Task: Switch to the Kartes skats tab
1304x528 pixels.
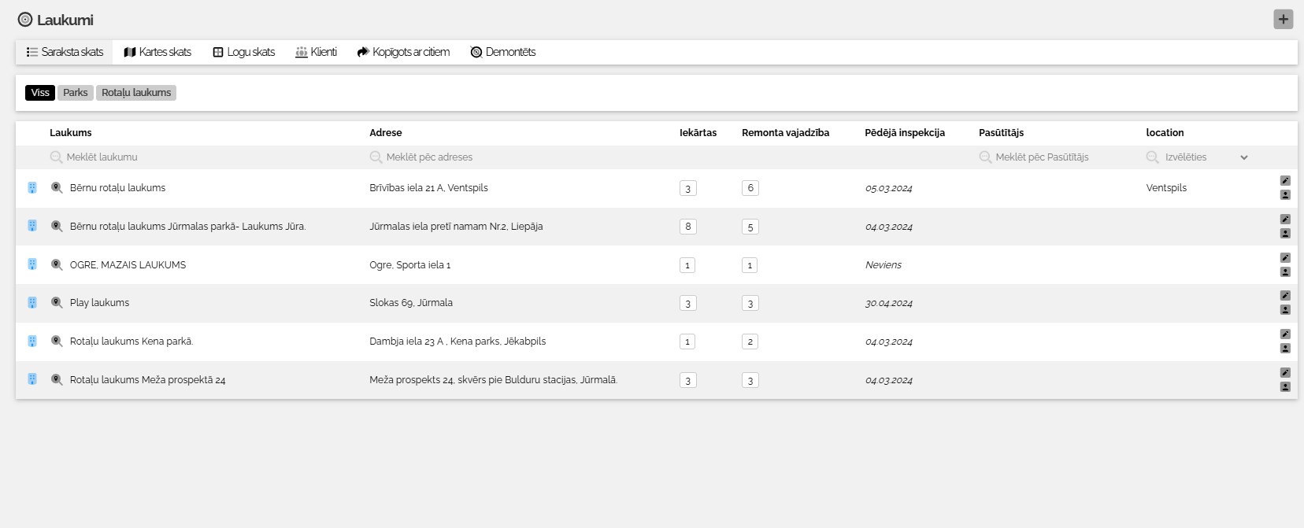Action: click(x=157, y=52)
